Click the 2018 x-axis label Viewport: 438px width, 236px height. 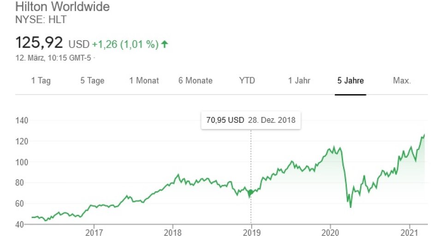click(172, 231)
